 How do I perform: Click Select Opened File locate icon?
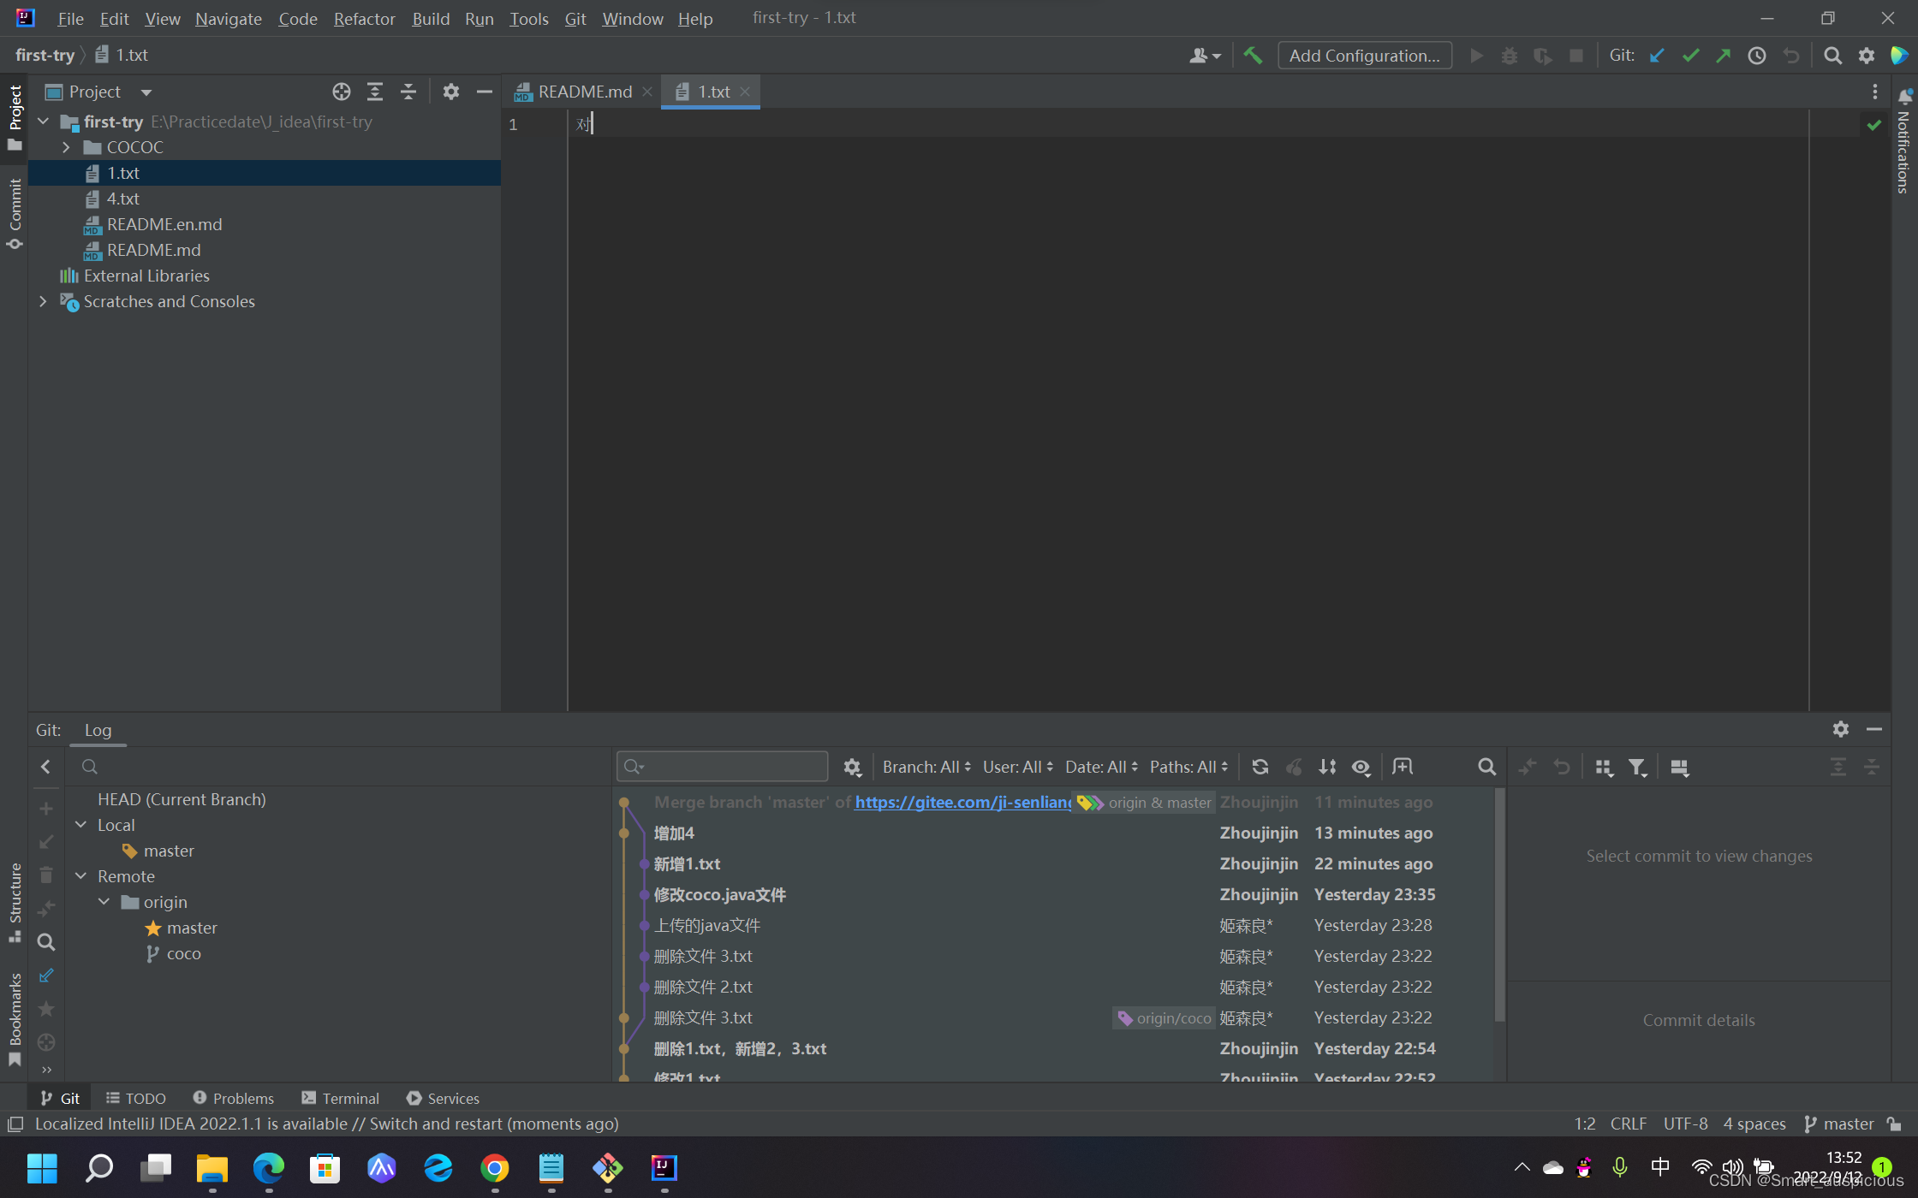(x=341, y=92)
